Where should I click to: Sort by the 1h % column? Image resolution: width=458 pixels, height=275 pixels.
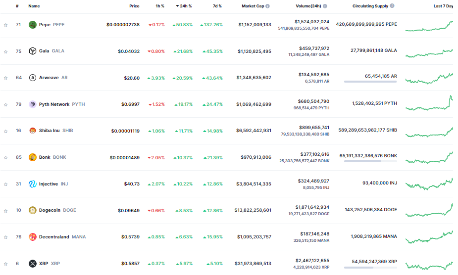point(160,6)
